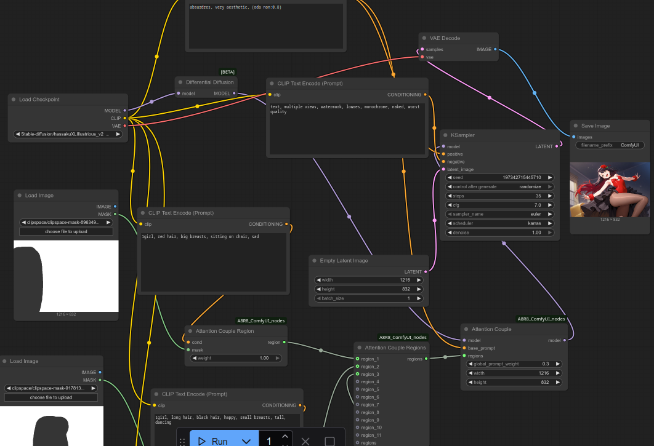Increase the Attention Couple node height via right arrow
Screen dimensions: 654x446
(x=558, y=382)
